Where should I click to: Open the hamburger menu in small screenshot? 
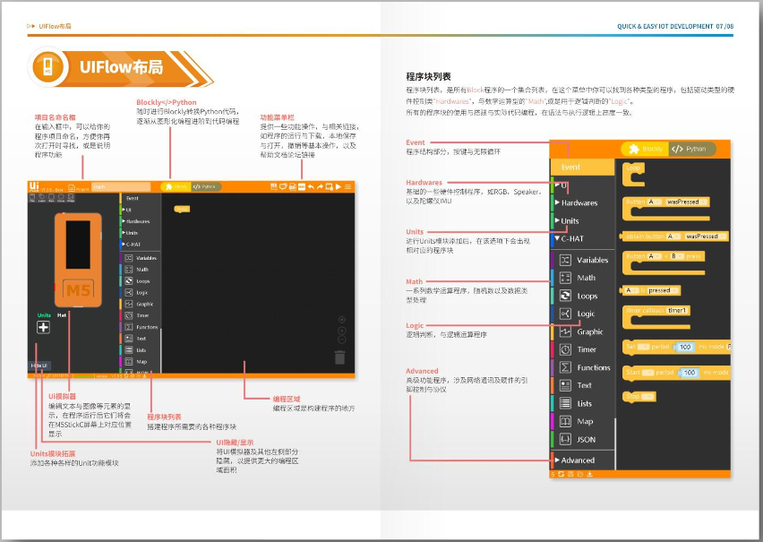click(347, 186)
